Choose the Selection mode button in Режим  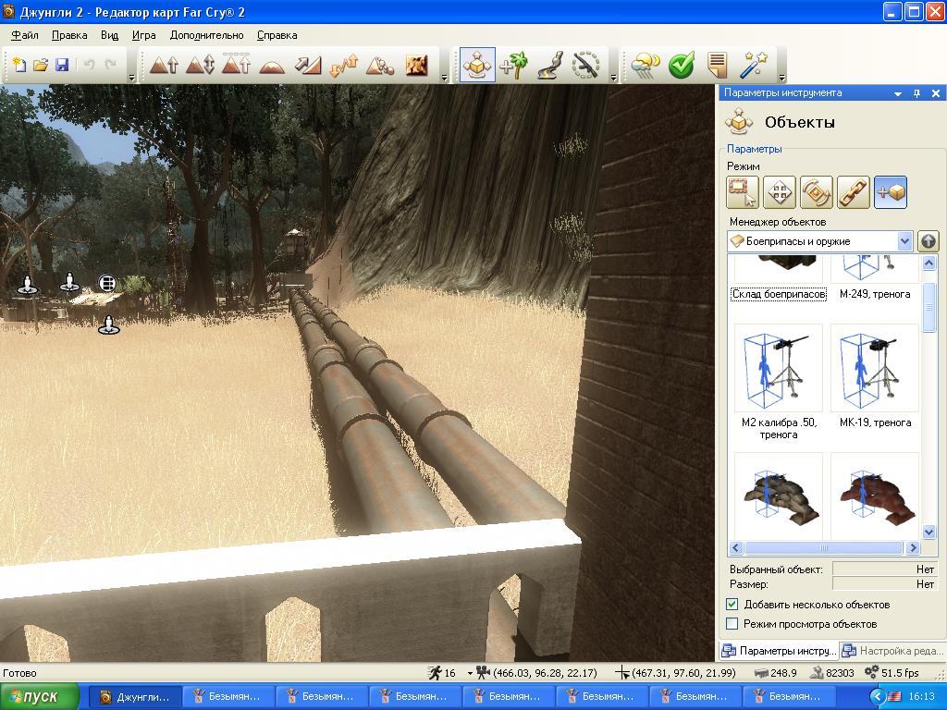click(743, 192)
